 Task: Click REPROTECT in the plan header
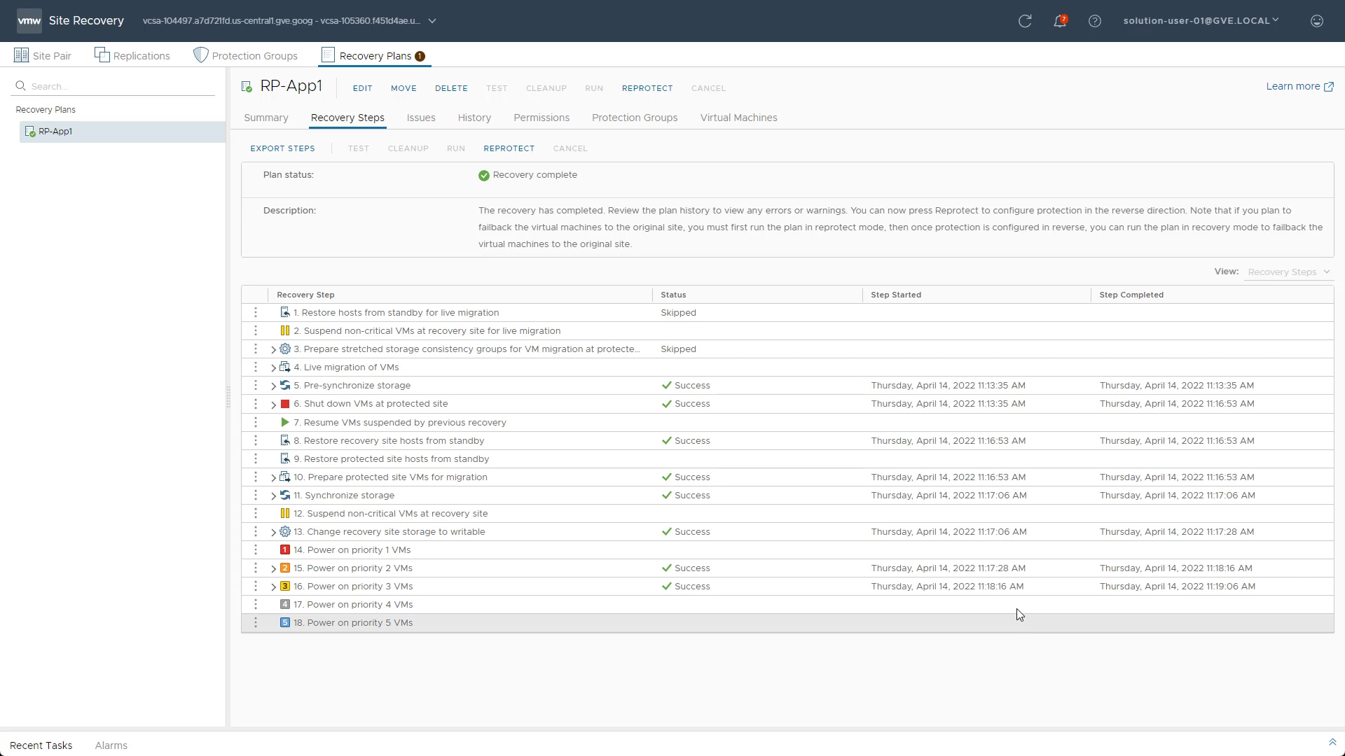point(647,88)
